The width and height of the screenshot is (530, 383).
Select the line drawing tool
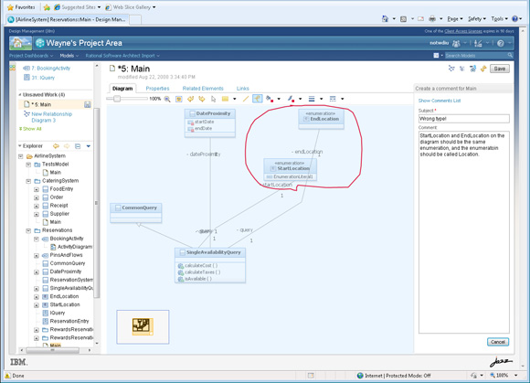click(246, 99)
